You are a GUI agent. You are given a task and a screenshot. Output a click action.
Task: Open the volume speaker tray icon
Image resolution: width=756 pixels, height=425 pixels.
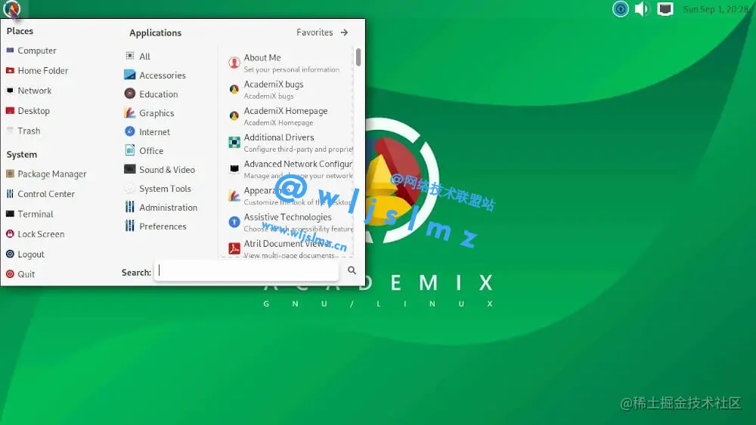coord(642,8)
